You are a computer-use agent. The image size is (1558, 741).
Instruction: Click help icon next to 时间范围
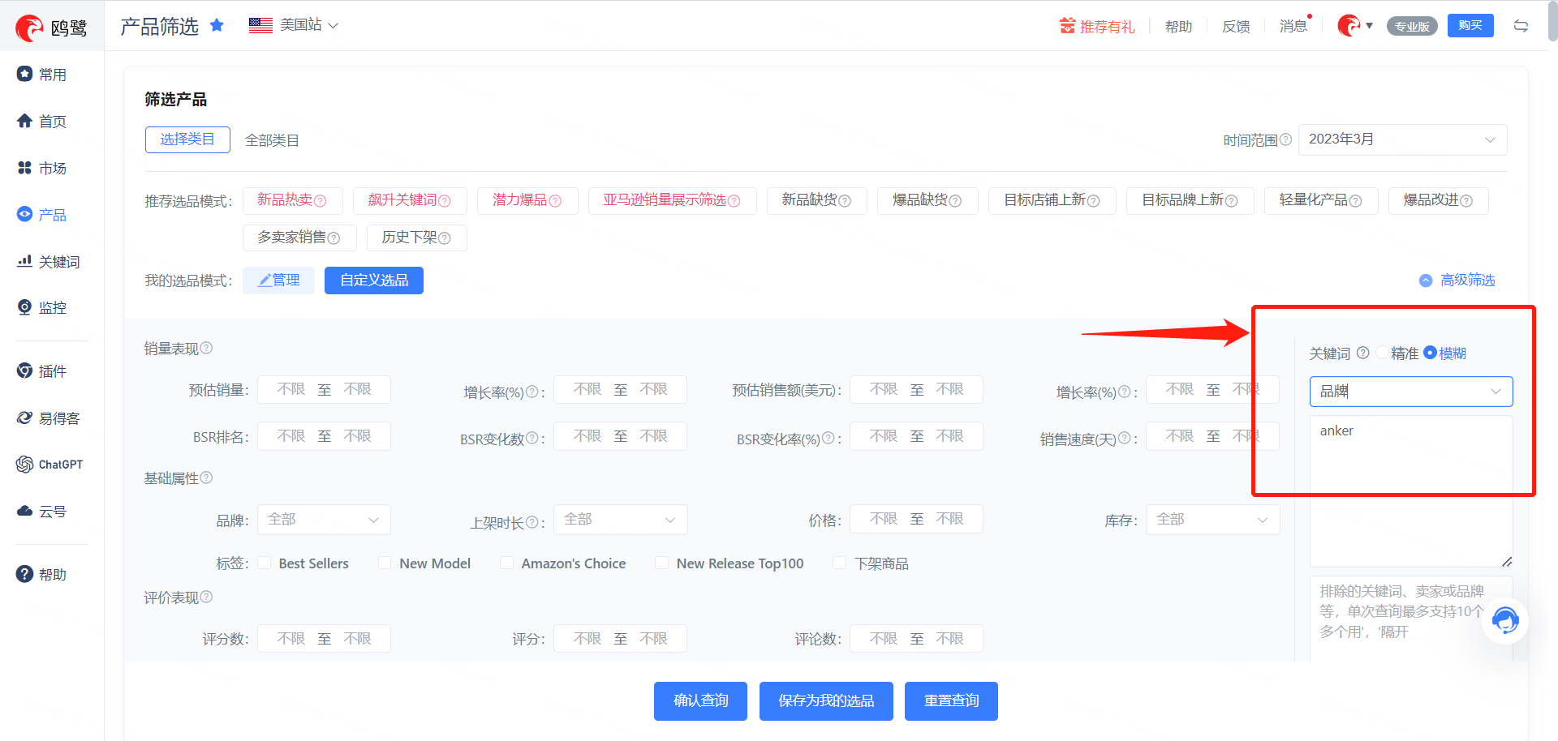[x=1285, y=139]
